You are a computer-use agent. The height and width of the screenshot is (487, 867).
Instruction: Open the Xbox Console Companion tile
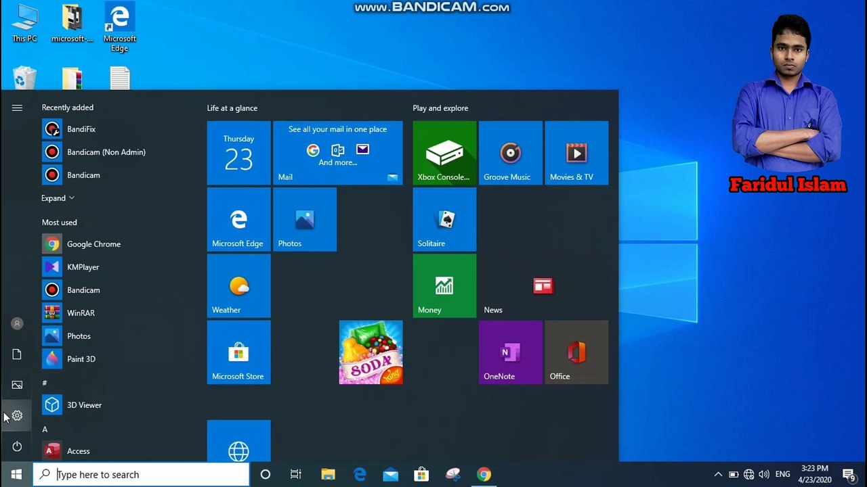(x=444, y=153)
